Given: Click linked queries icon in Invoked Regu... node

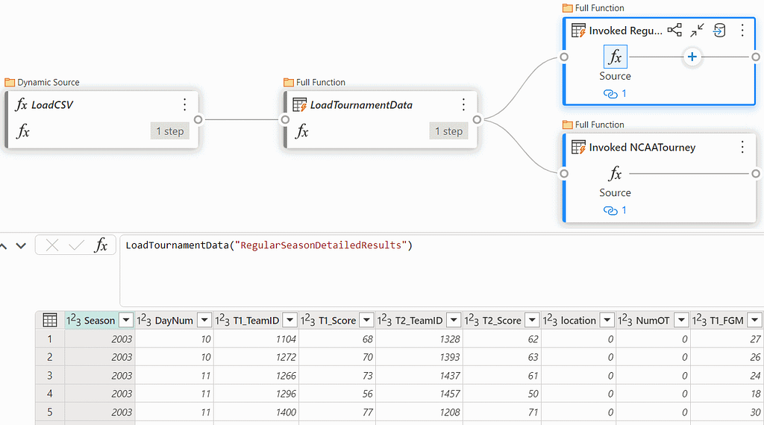Looking at the screenshot, I should (x=610, y=93).
